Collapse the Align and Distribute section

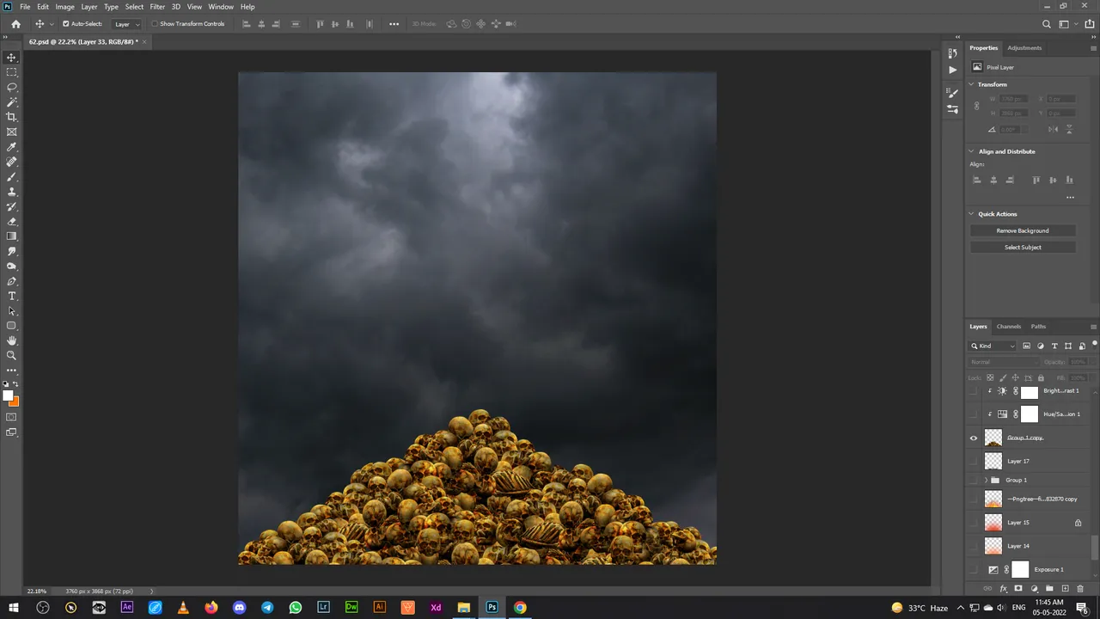click(x=972, y=151)
